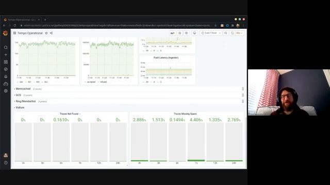
Task: Open the Alerting bell icon
Action: tap(6, 77)
